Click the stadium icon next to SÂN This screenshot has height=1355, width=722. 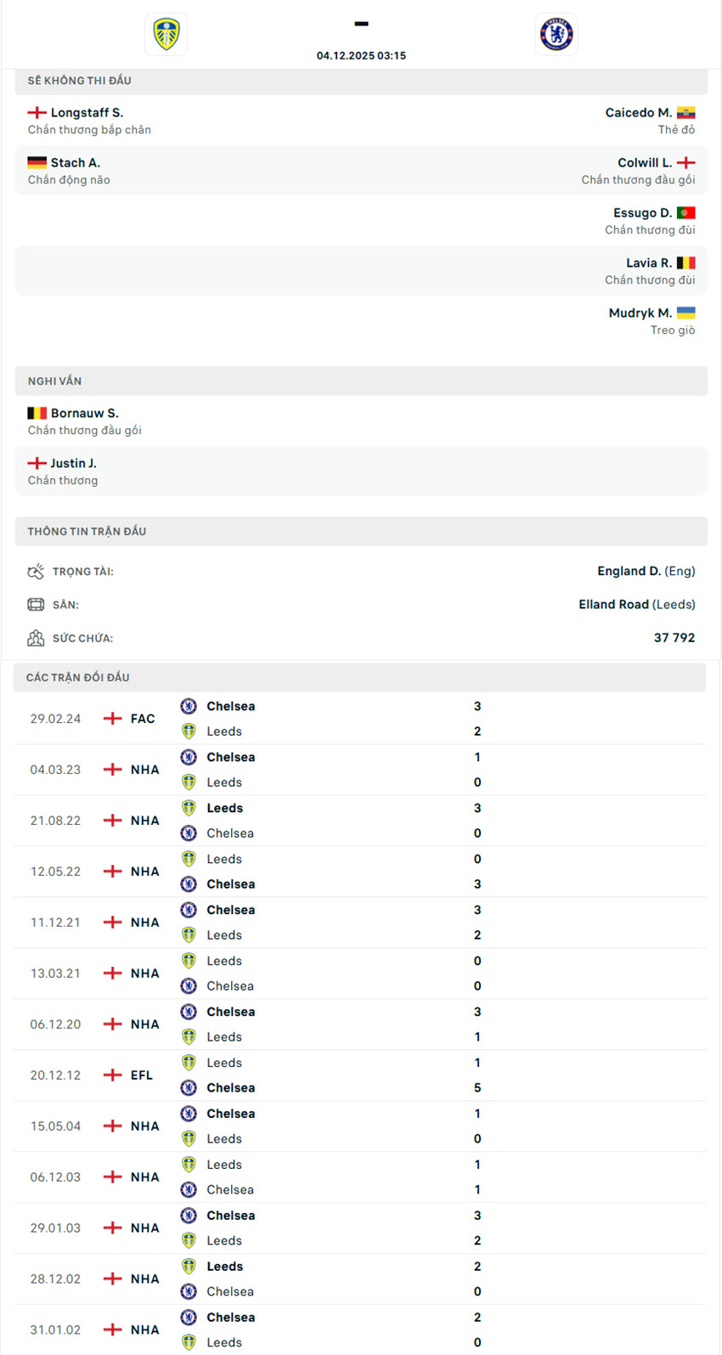(36, 605)
